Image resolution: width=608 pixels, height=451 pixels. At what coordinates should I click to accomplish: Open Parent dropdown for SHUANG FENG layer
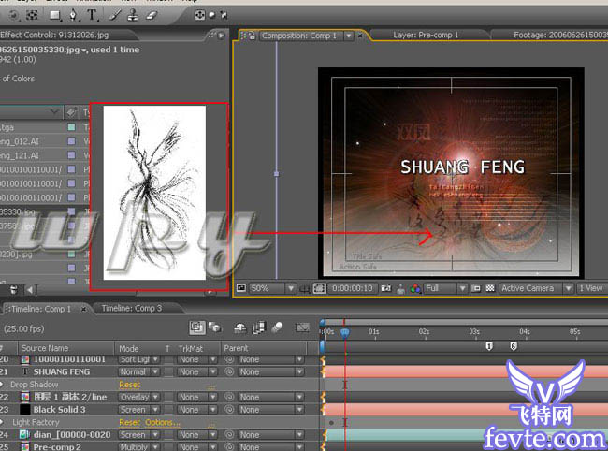[270, 371]
